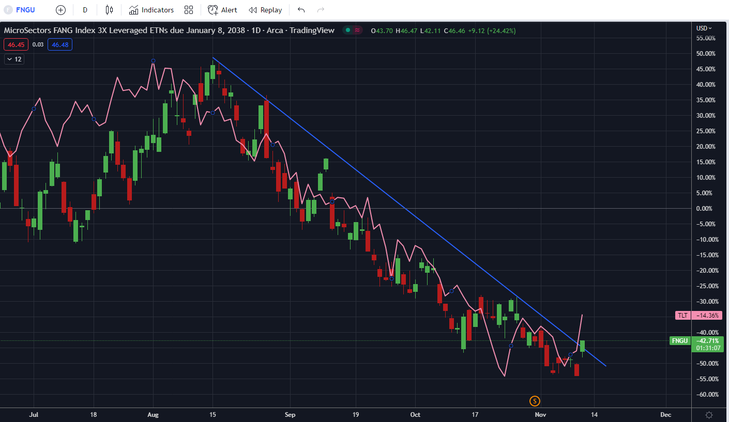Redo the chart action

point(321,10)
